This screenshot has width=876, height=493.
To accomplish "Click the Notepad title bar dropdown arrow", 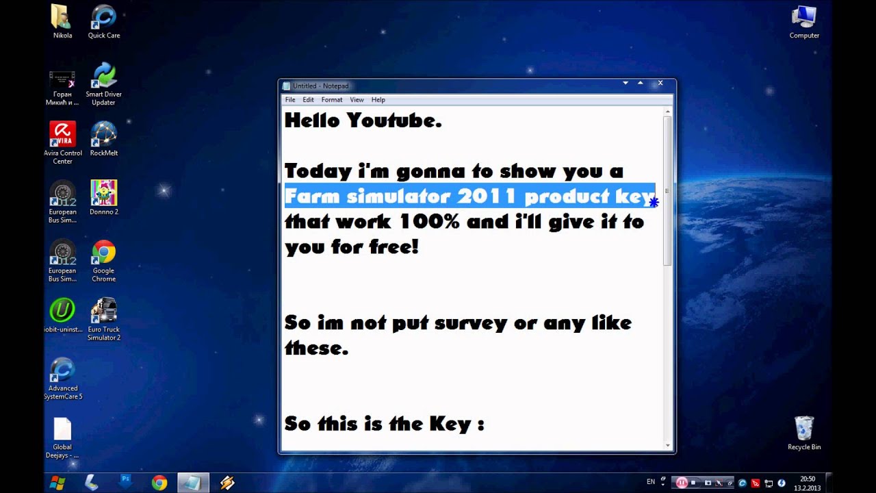I will click(626, 83).
